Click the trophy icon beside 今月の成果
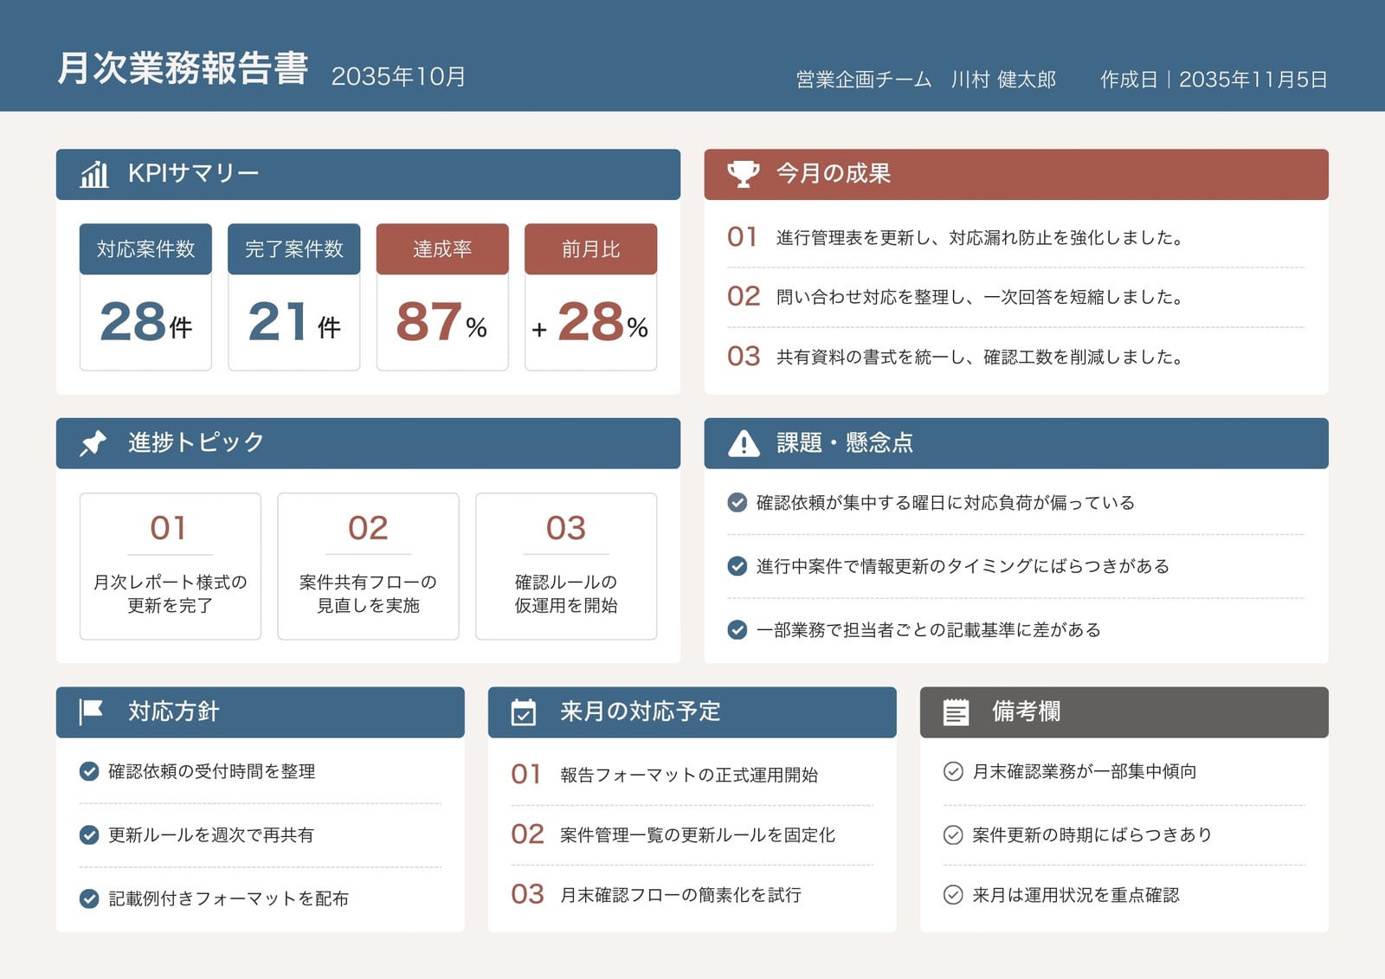 743,174
